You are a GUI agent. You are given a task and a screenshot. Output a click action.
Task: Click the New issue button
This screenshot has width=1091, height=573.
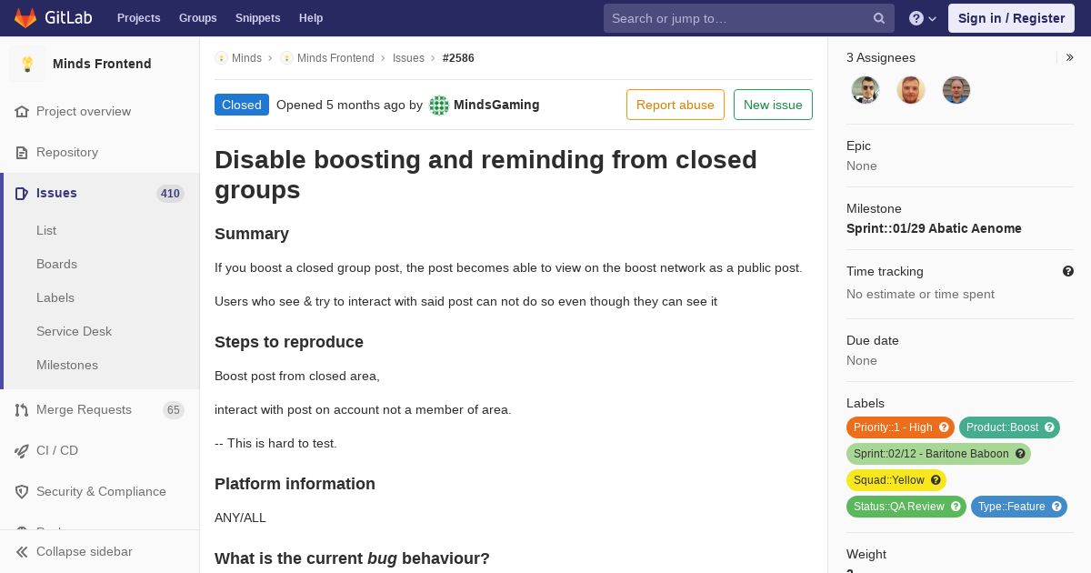(x=773, y=105)
